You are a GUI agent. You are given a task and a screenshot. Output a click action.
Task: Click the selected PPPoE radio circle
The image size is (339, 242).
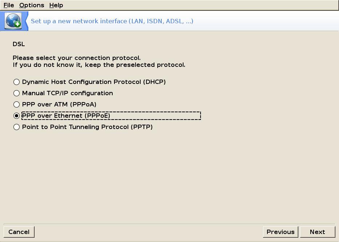tap(16, 116)
